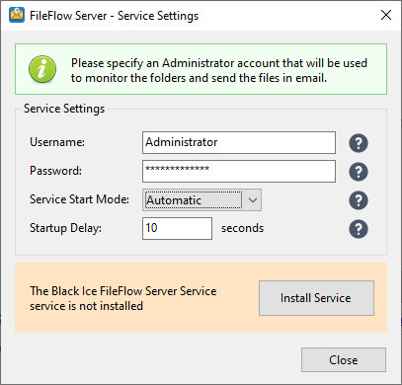Screen dimensions: 402x385
Task: Click the Close button at the bottom
Action: [x=344, y=360]
